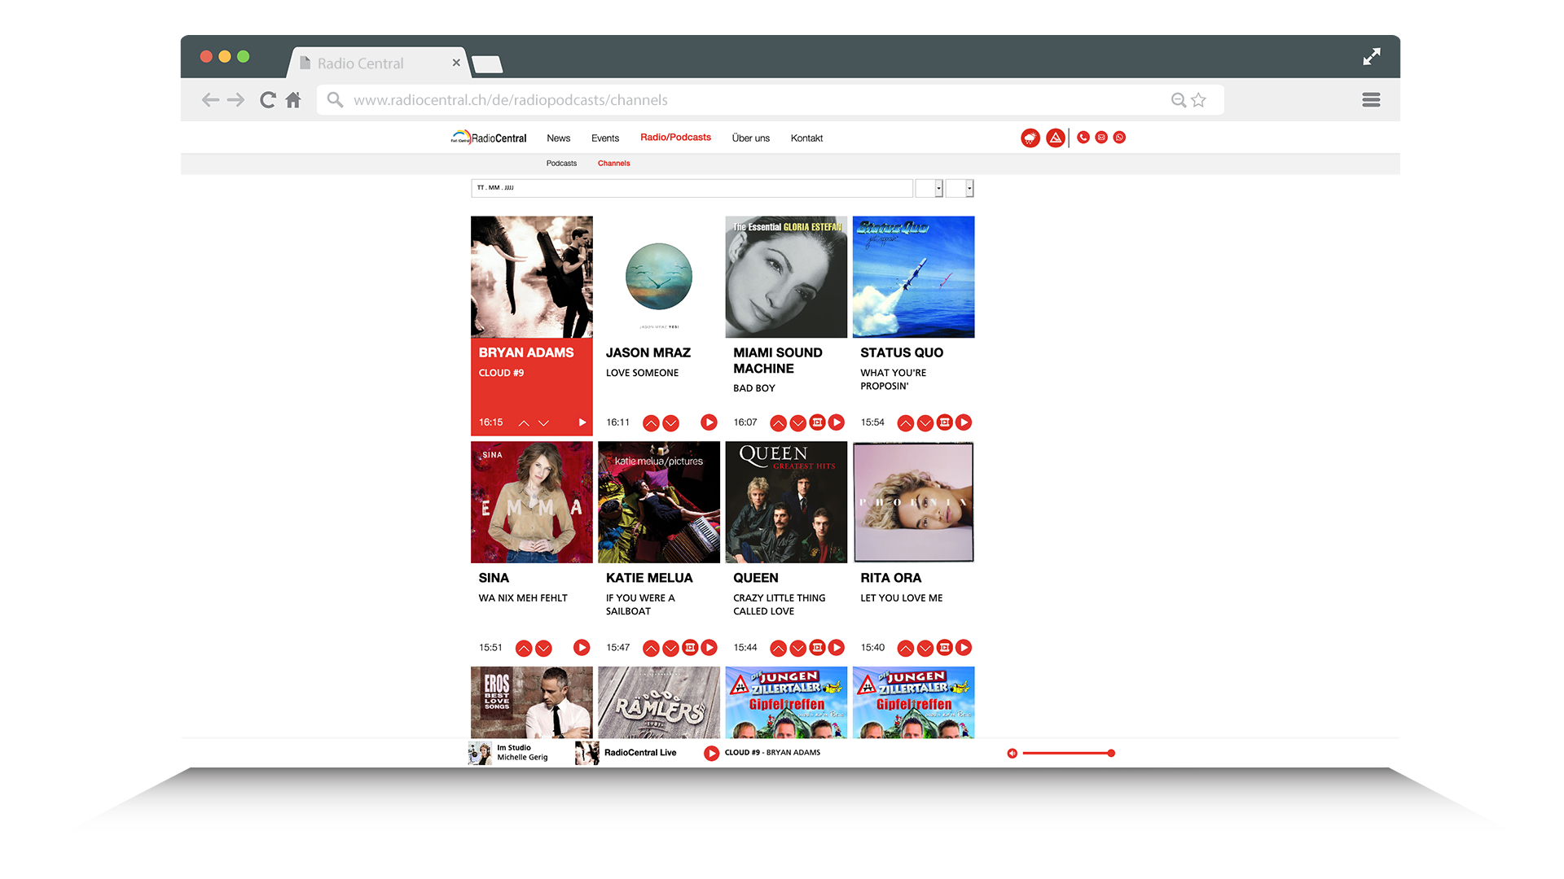This screenshot has width=1564, height=879.
Task: Open first dropdown next to date field
Action: coord(929,188)
